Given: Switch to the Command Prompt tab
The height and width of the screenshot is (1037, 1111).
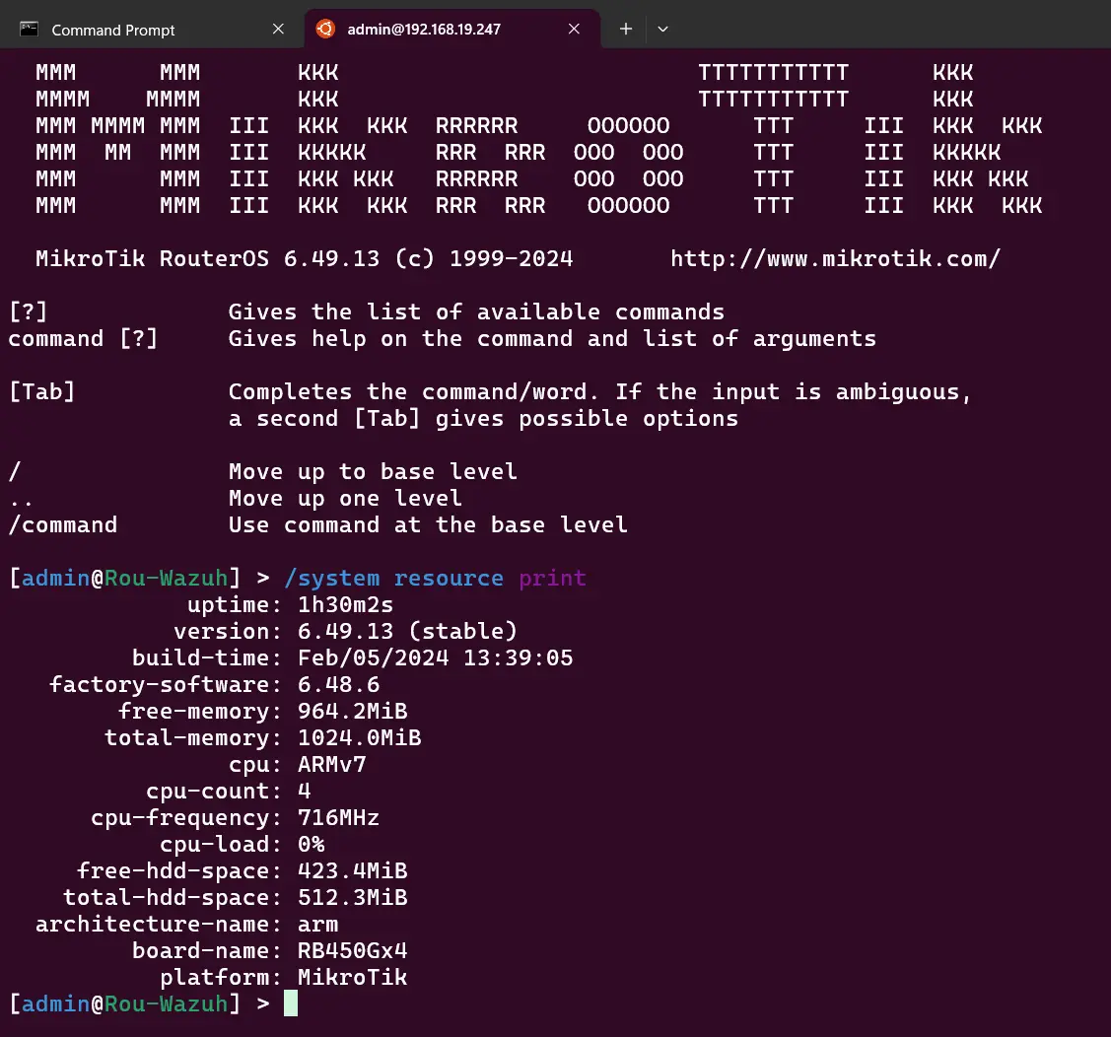Looking at the screenshot, I should (x=113, y=31).
